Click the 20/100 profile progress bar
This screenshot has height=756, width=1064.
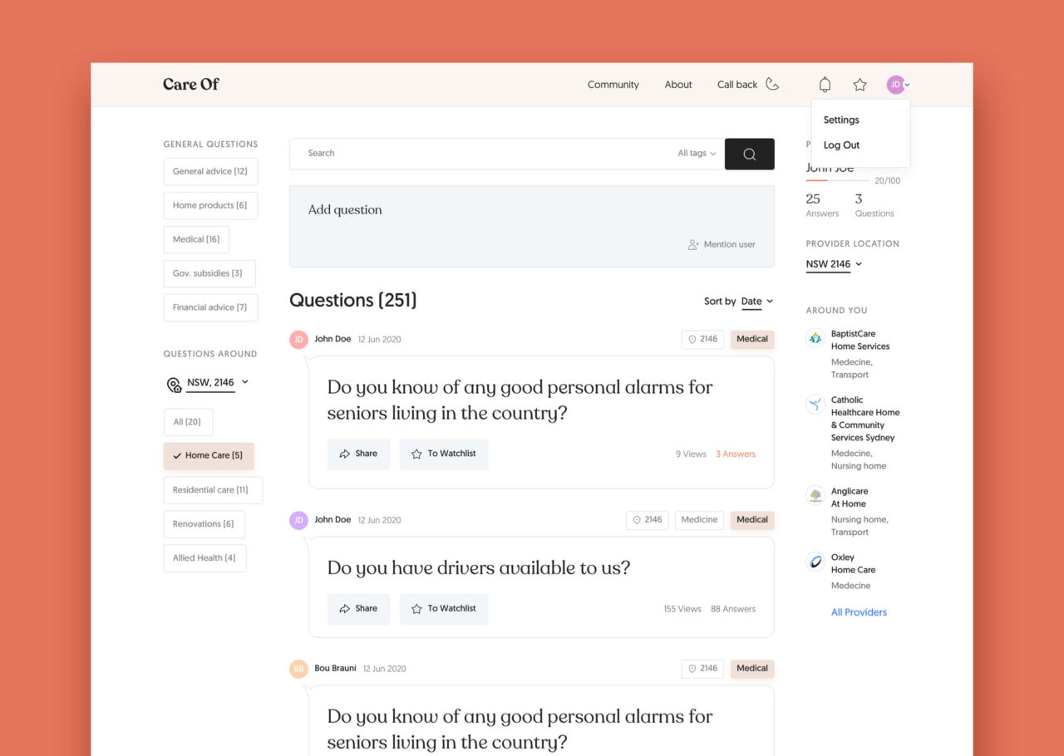pos(837,180)
